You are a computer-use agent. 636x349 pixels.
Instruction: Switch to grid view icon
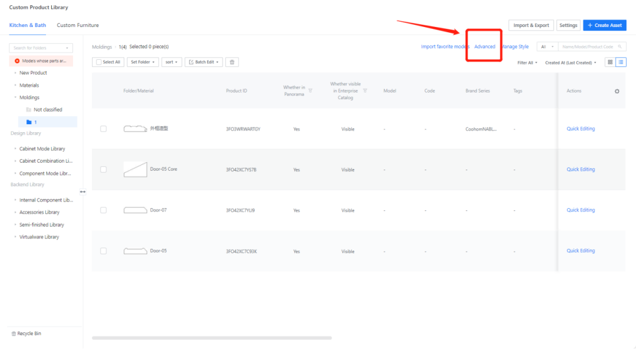pyautogui.click(x=610, y=62)
